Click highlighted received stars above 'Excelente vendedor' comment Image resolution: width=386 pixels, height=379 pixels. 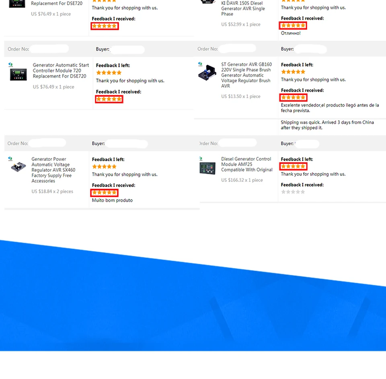point(293,97)
